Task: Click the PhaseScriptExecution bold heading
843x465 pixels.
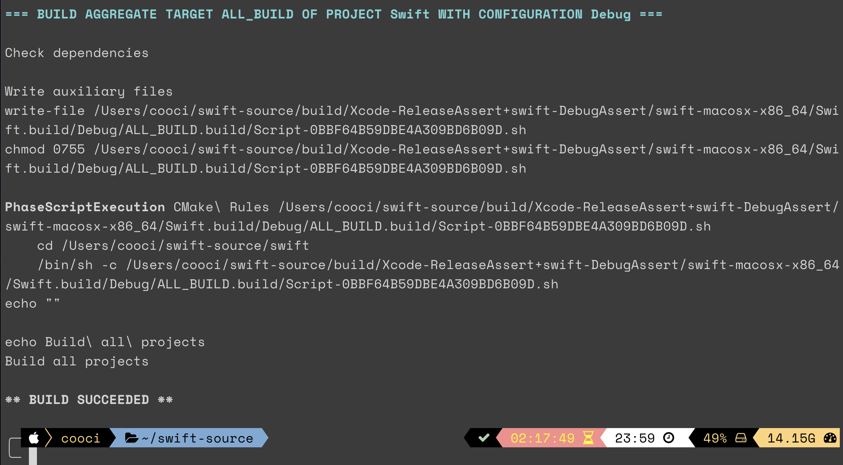Action: click(x=85, y=207)
